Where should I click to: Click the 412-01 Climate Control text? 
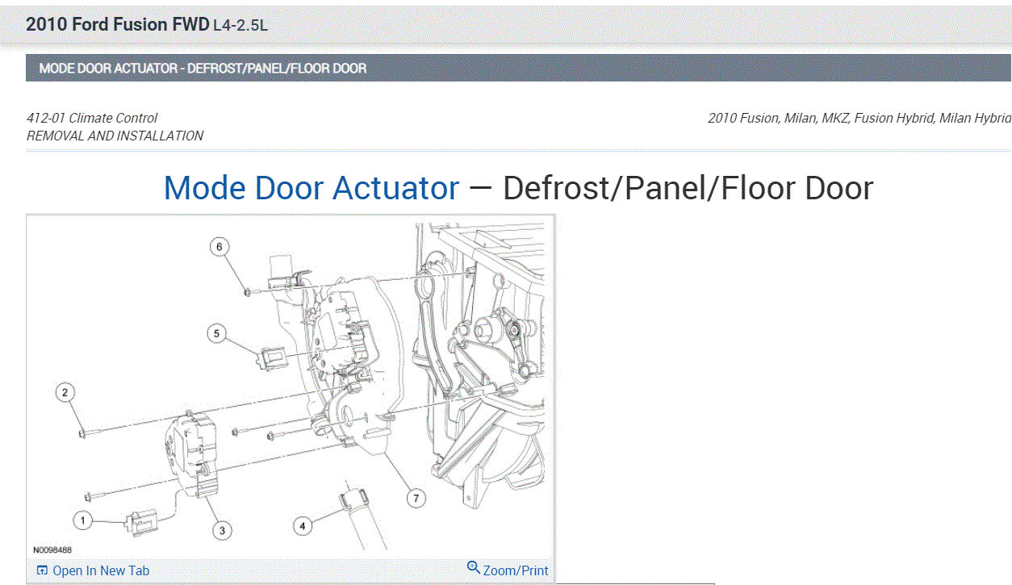click(x=92, y=118)
